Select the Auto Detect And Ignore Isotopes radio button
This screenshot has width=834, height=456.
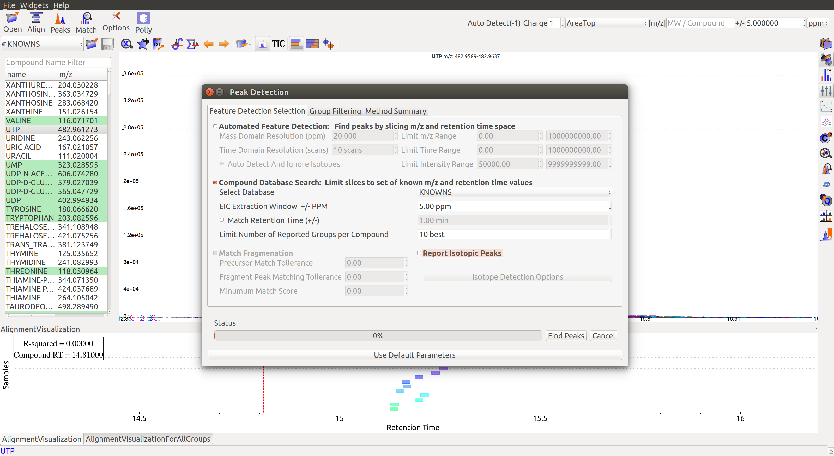[x=222, y=164]
